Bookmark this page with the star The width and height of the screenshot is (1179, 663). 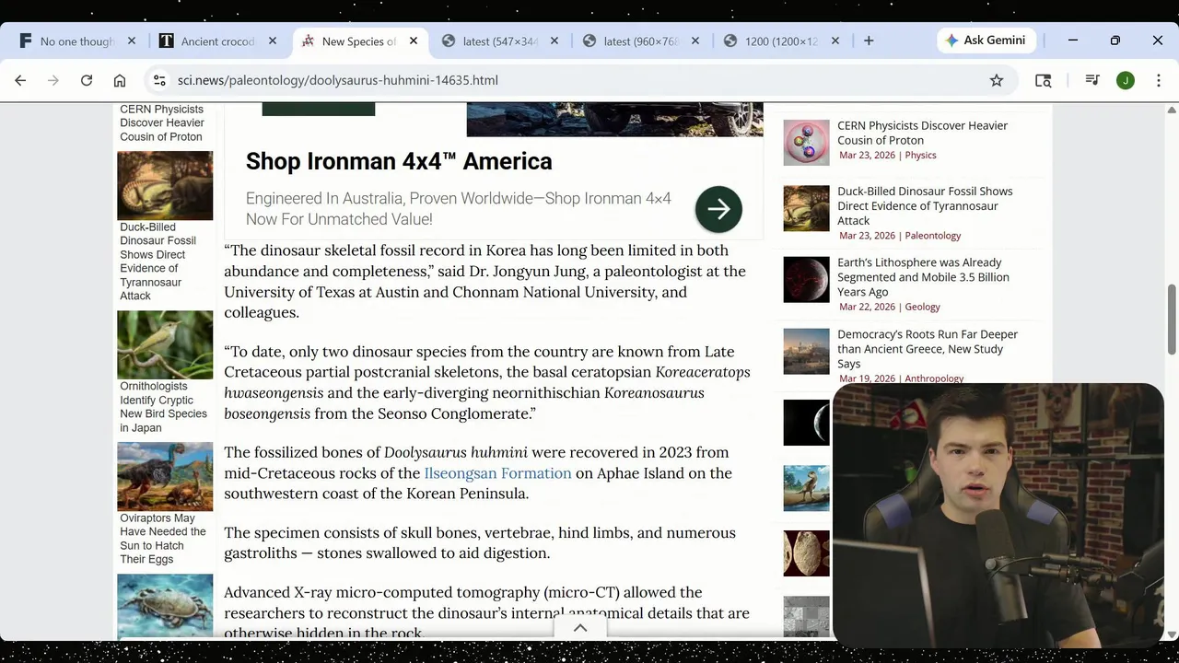[x=997, y=80]
